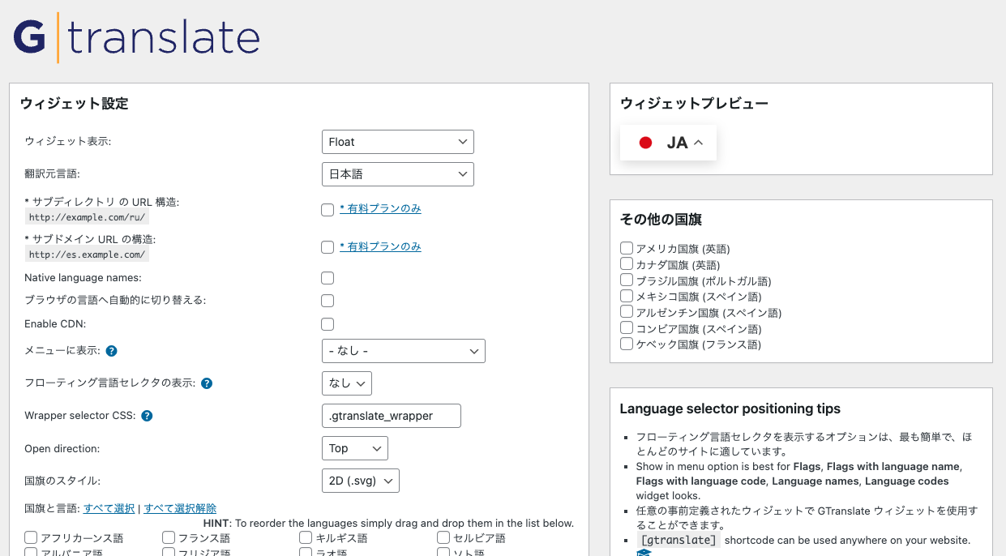Check the アメリカ国旗 (英語) option

click(627, 248)
